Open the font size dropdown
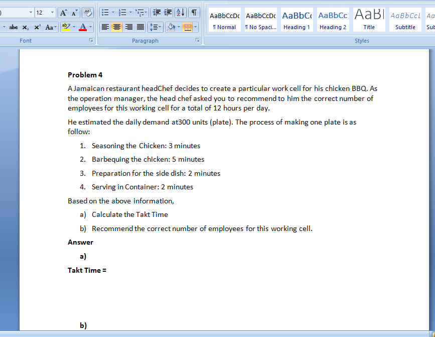Image resolution: width=435 pixels, height=337 pixels. pyautogui.click(x=52, y=13)
